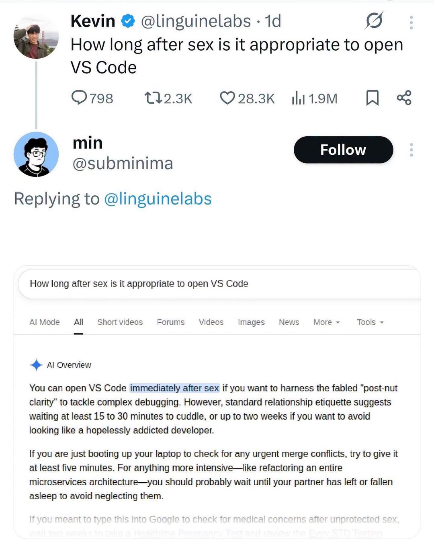Open the three-dot menu beside Follow button

point(411,150)
